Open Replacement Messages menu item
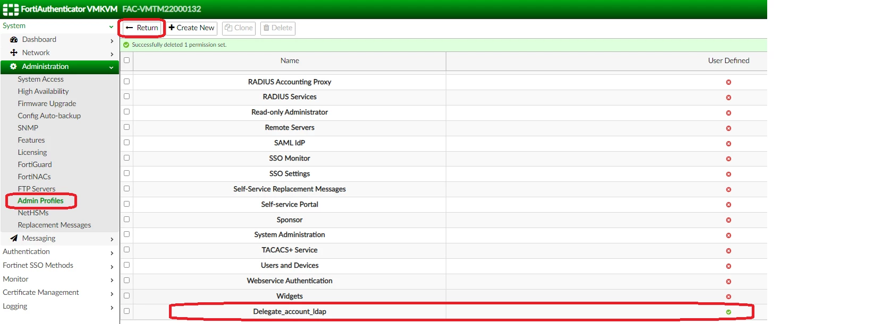 click(x=54, y=225)
